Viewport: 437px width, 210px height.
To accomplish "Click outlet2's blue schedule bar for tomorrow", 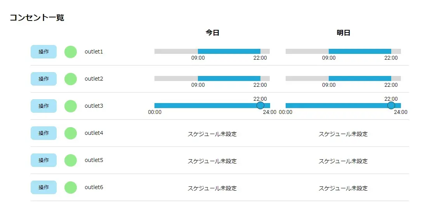I will tap(360, 78).
